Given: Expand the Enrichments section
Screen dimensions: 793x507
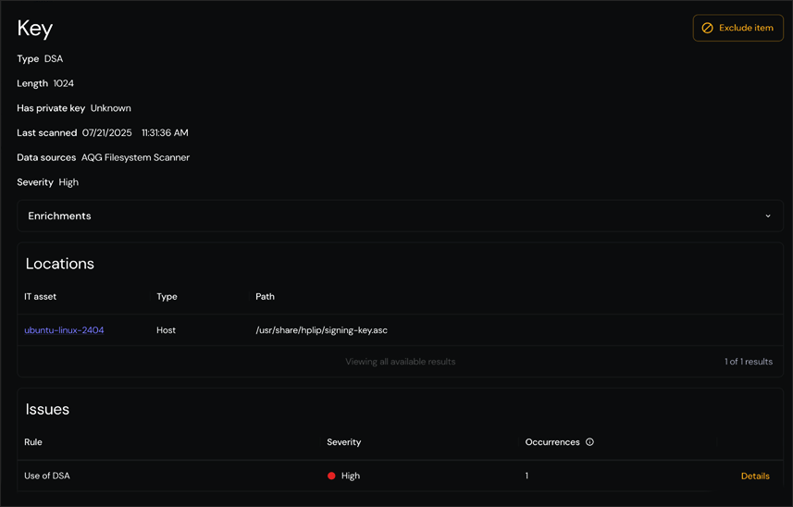Looking at the screenshot, I should [x=400, y=216].
